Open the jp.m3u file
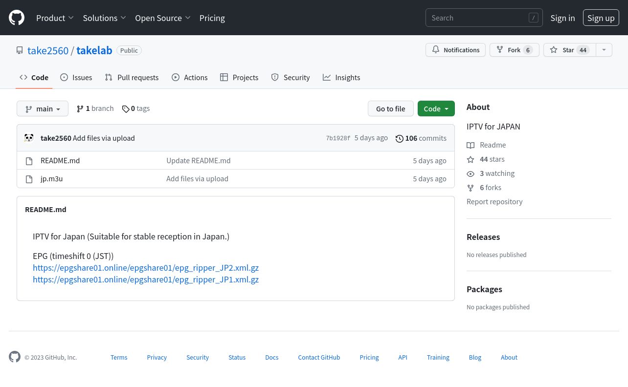The image size is (628, 387). pyautogui.click(x=52, y=179)
